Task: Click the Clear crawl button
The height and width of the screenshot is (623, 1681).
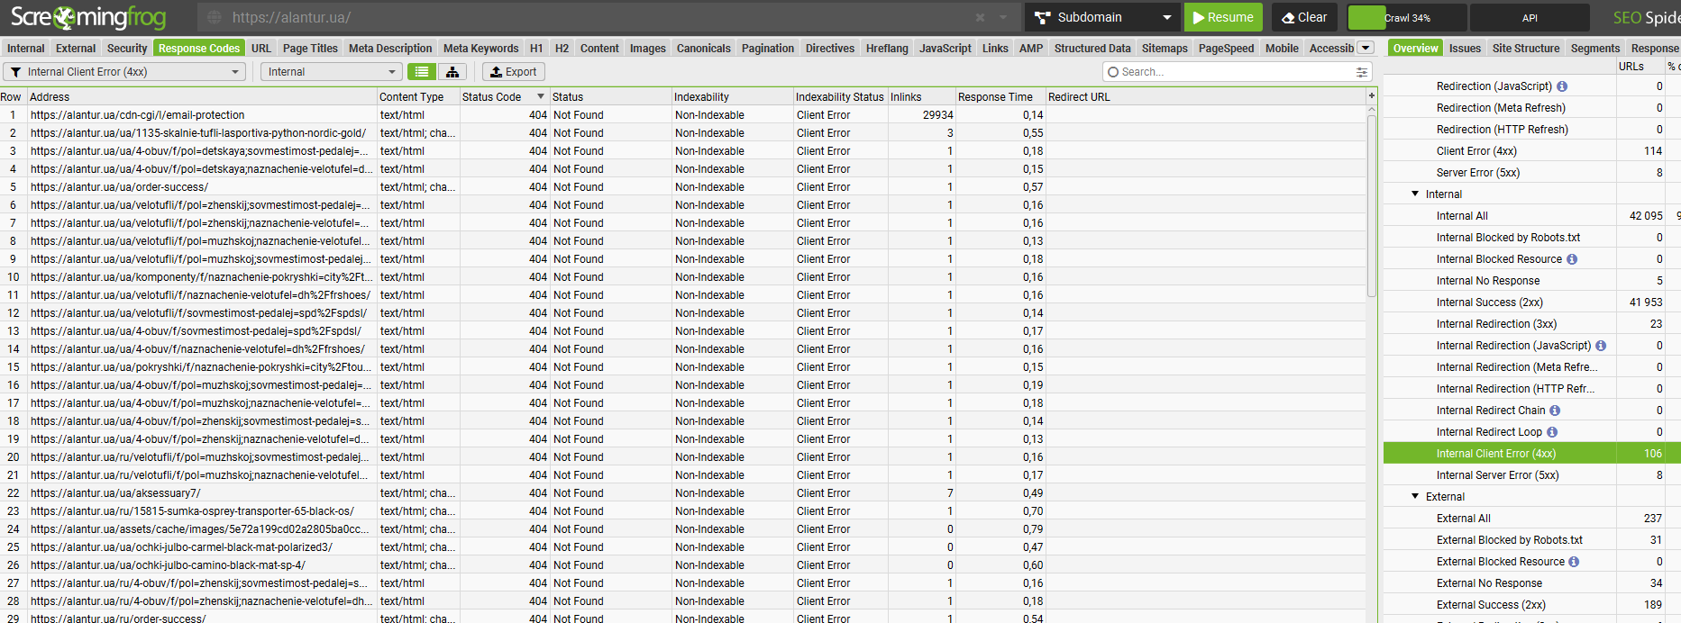Action: pyautogui.click(x=1304, y=17)
